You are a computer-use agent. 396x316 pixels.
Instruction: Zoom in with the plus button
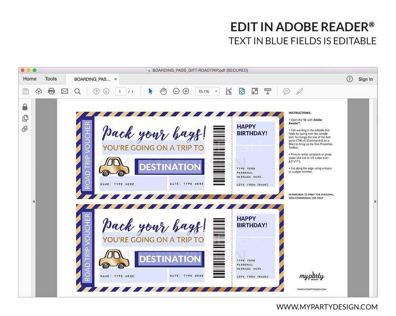click(186, 91)
